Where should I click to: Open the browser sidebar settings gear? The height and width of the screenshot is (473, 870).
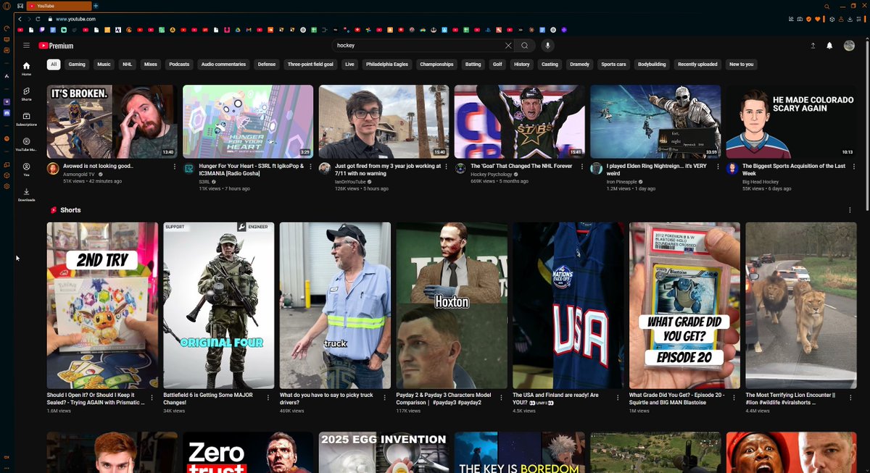coord(7,186)
